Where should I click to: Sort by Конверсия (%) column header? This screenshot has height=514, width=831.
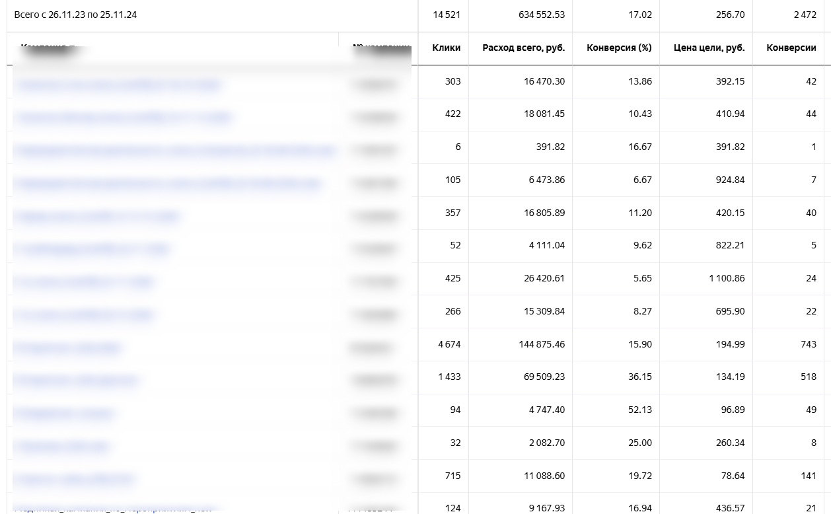pos(619,48)
